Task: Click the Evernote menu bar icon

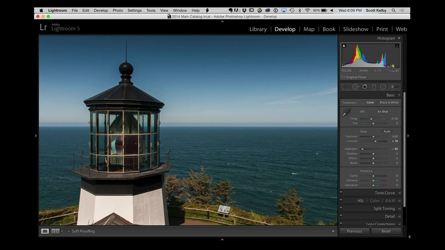Action: (x=231, y=10)
